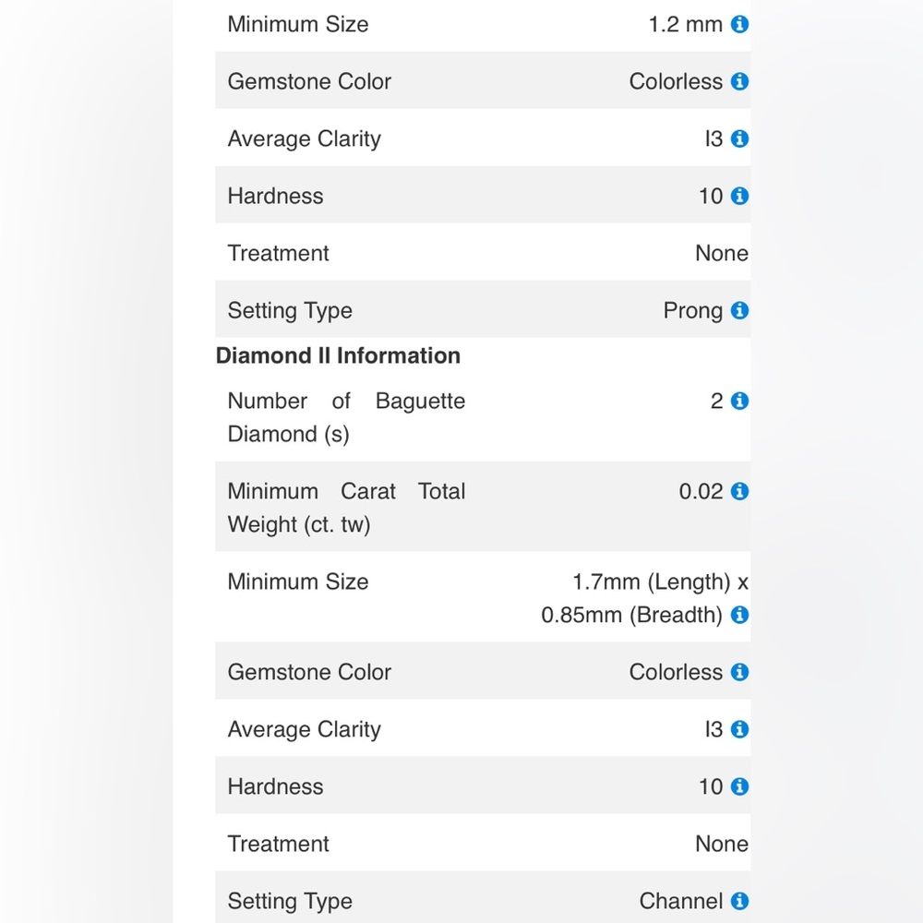Click Minimum Carat Total Weight label
The height and width of the screenshot is (923, 923).
[346, 508]
